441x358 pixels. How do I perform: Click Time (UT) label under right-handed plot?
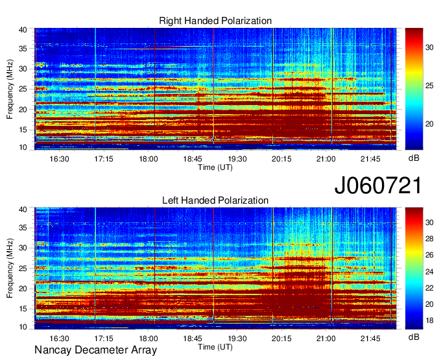click(215, 167)
